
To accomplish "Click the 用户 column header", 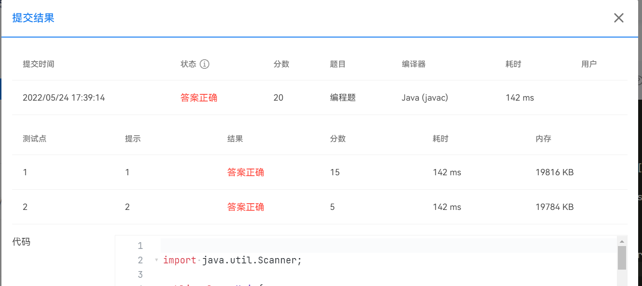I will pyautogui.click(x=589, y=64).
